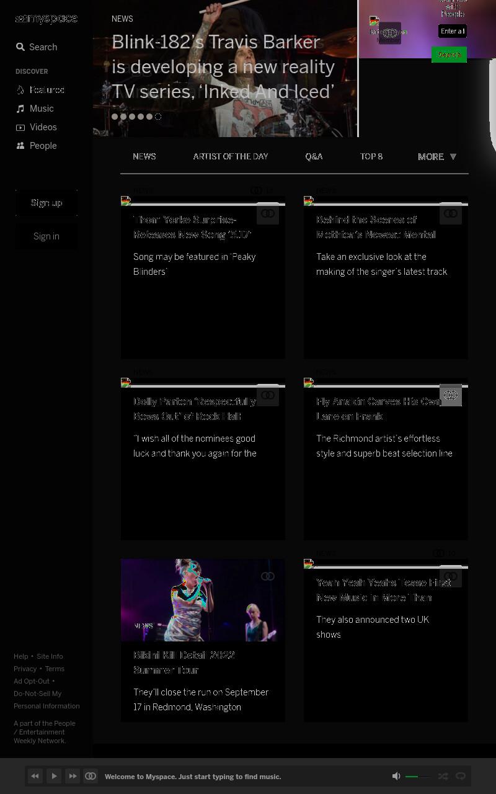Click the 'Enter a' input field
Viewport: 496px width, 794px height.
[453, 31]
